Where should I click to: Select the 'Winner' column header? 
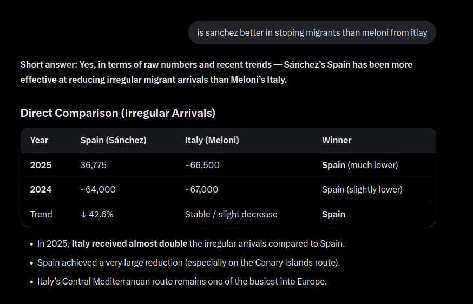(x=337, y=140)
